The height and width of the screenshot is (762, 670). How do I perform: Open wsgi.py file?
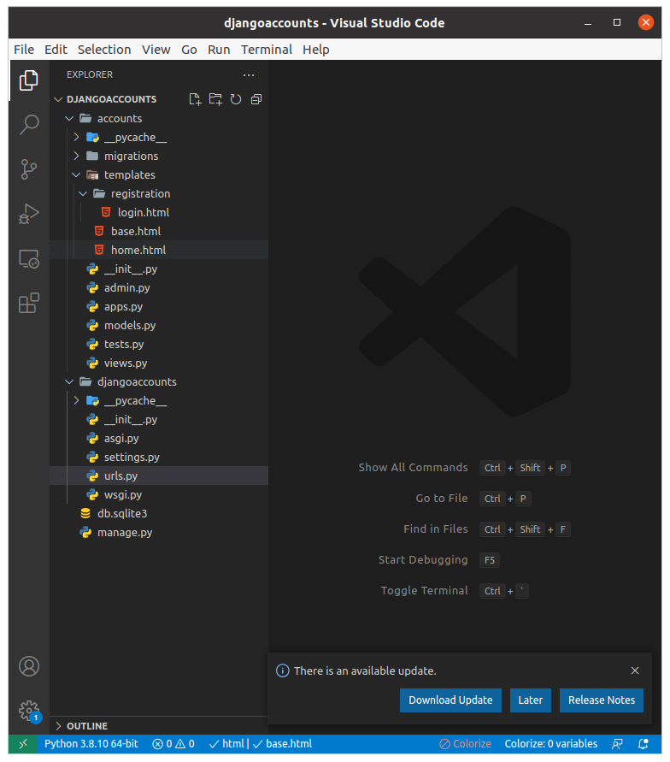159,494
